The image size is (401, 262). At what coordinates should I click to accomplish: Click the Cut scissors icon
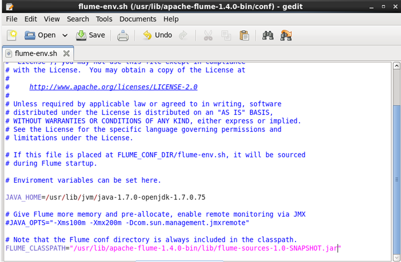point(208,35)
